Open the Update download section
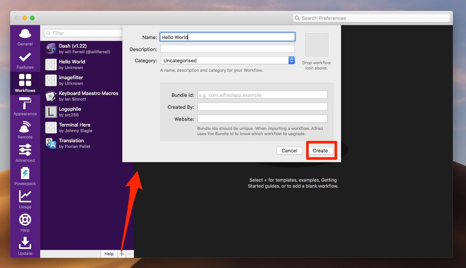This screenshot has width=466, height=268. (25, 246)
